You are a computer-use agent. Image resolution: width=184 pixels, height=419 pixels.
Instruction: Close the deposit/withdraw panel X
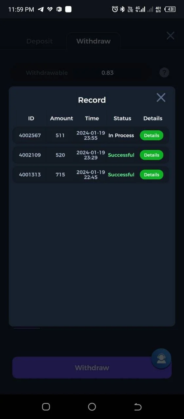coord(170,36)
